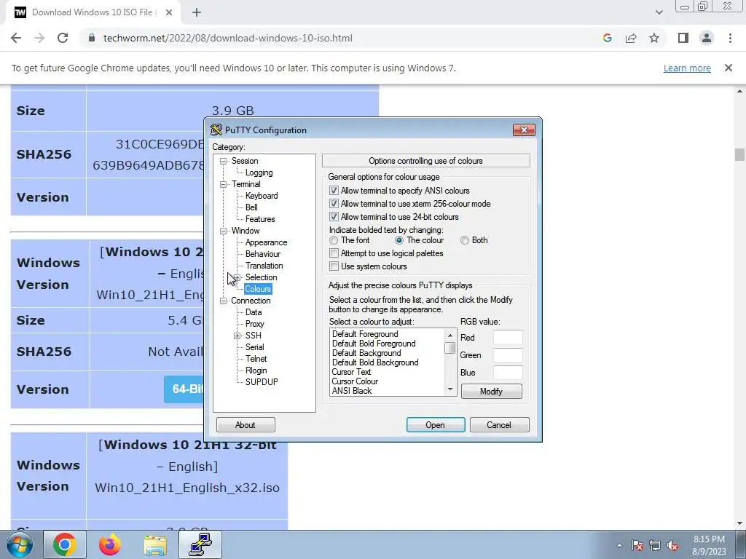The image size is (746, 559).
Task: Dismiss the Chrome update notice
Action: (728, 68)
